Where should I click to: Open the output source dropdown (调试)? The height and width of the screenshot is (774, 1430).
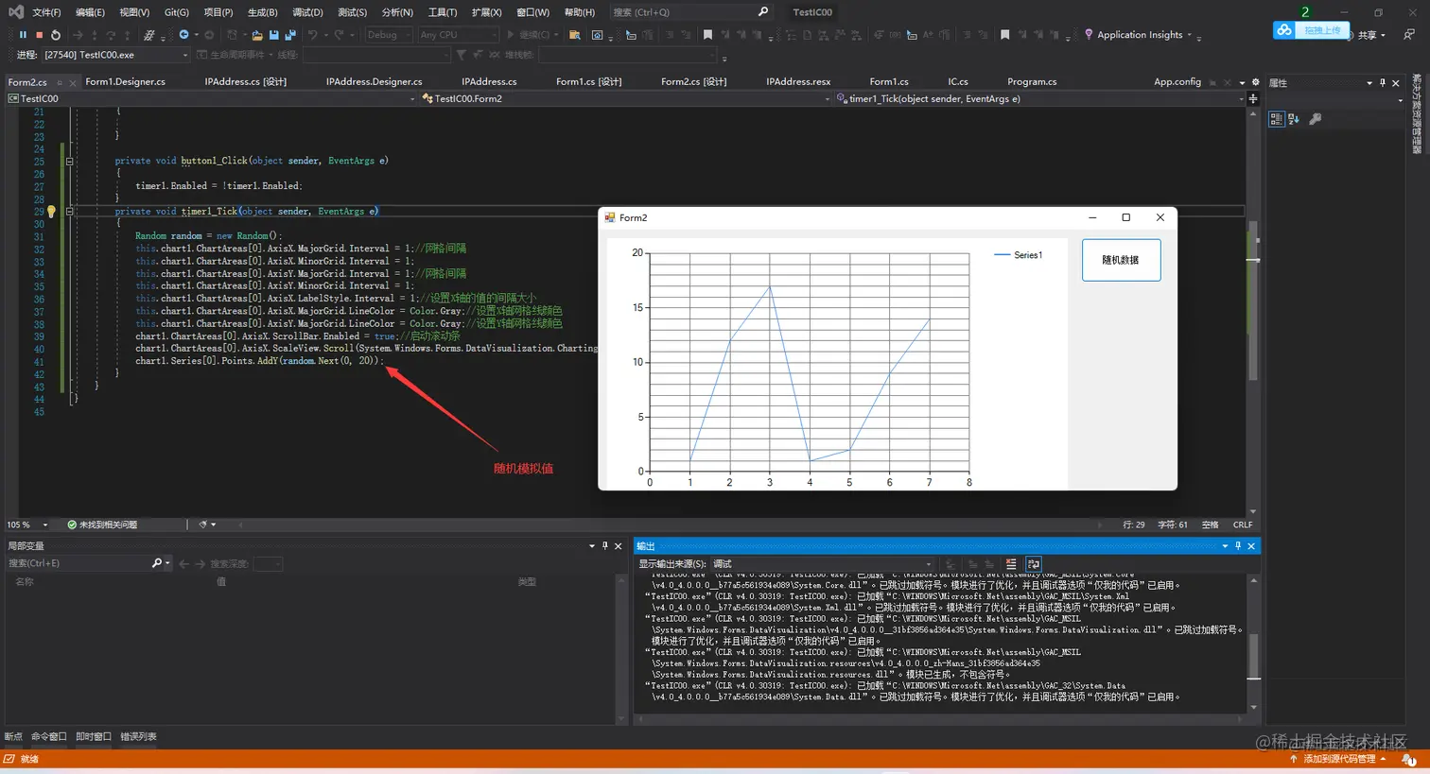tap(822, 564)
